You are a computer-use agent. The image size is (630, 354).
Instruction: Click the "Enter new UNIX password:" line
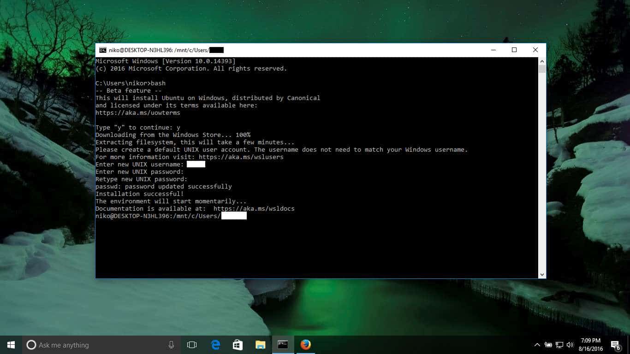click(140, 172)
